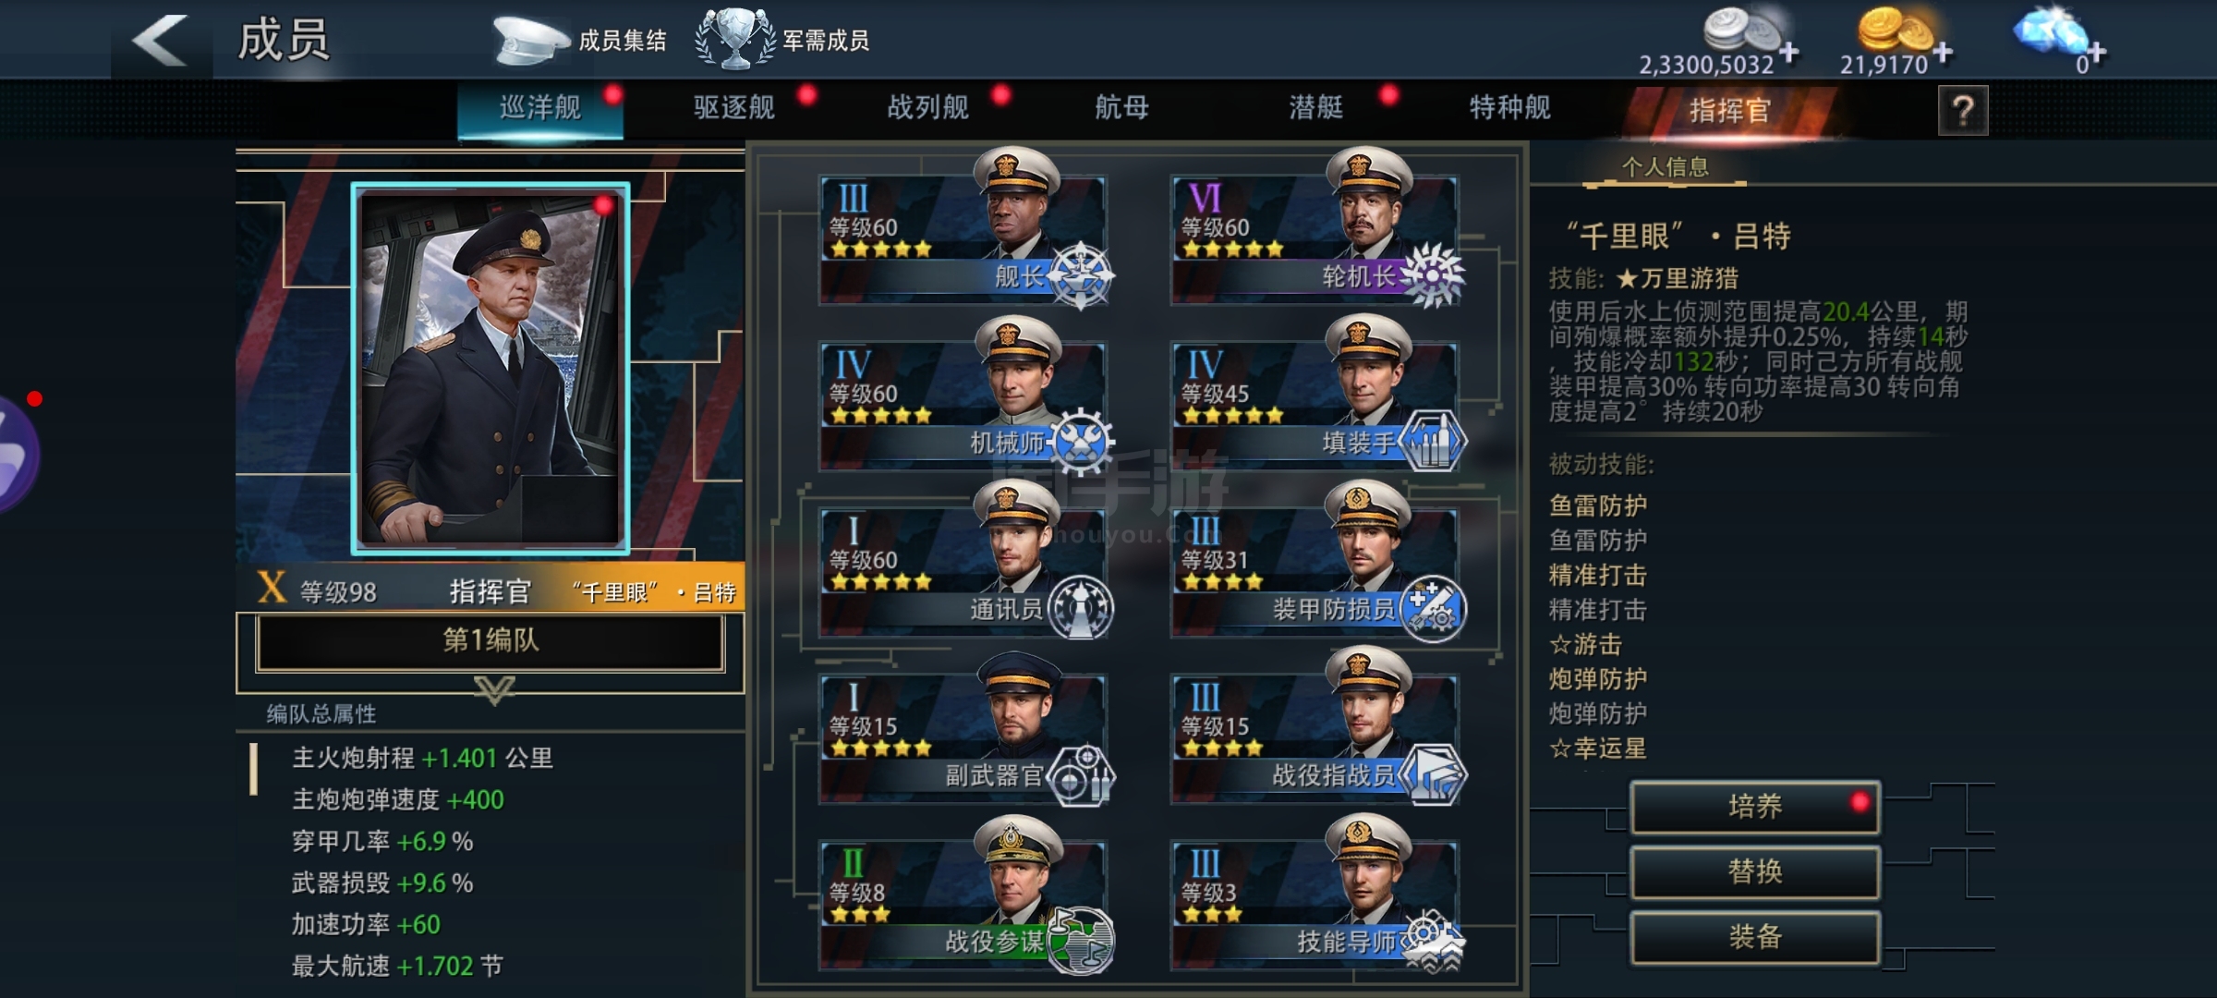Add diamonds with the plus icon
The width and height of the screenshot is (2217, 998).
coord(2097,52)
